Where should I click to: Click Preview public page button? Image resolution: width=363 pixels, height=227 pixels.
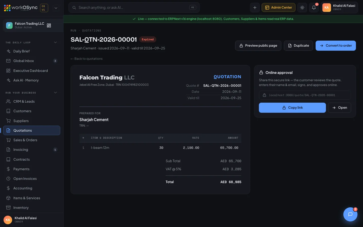point(258,46)
